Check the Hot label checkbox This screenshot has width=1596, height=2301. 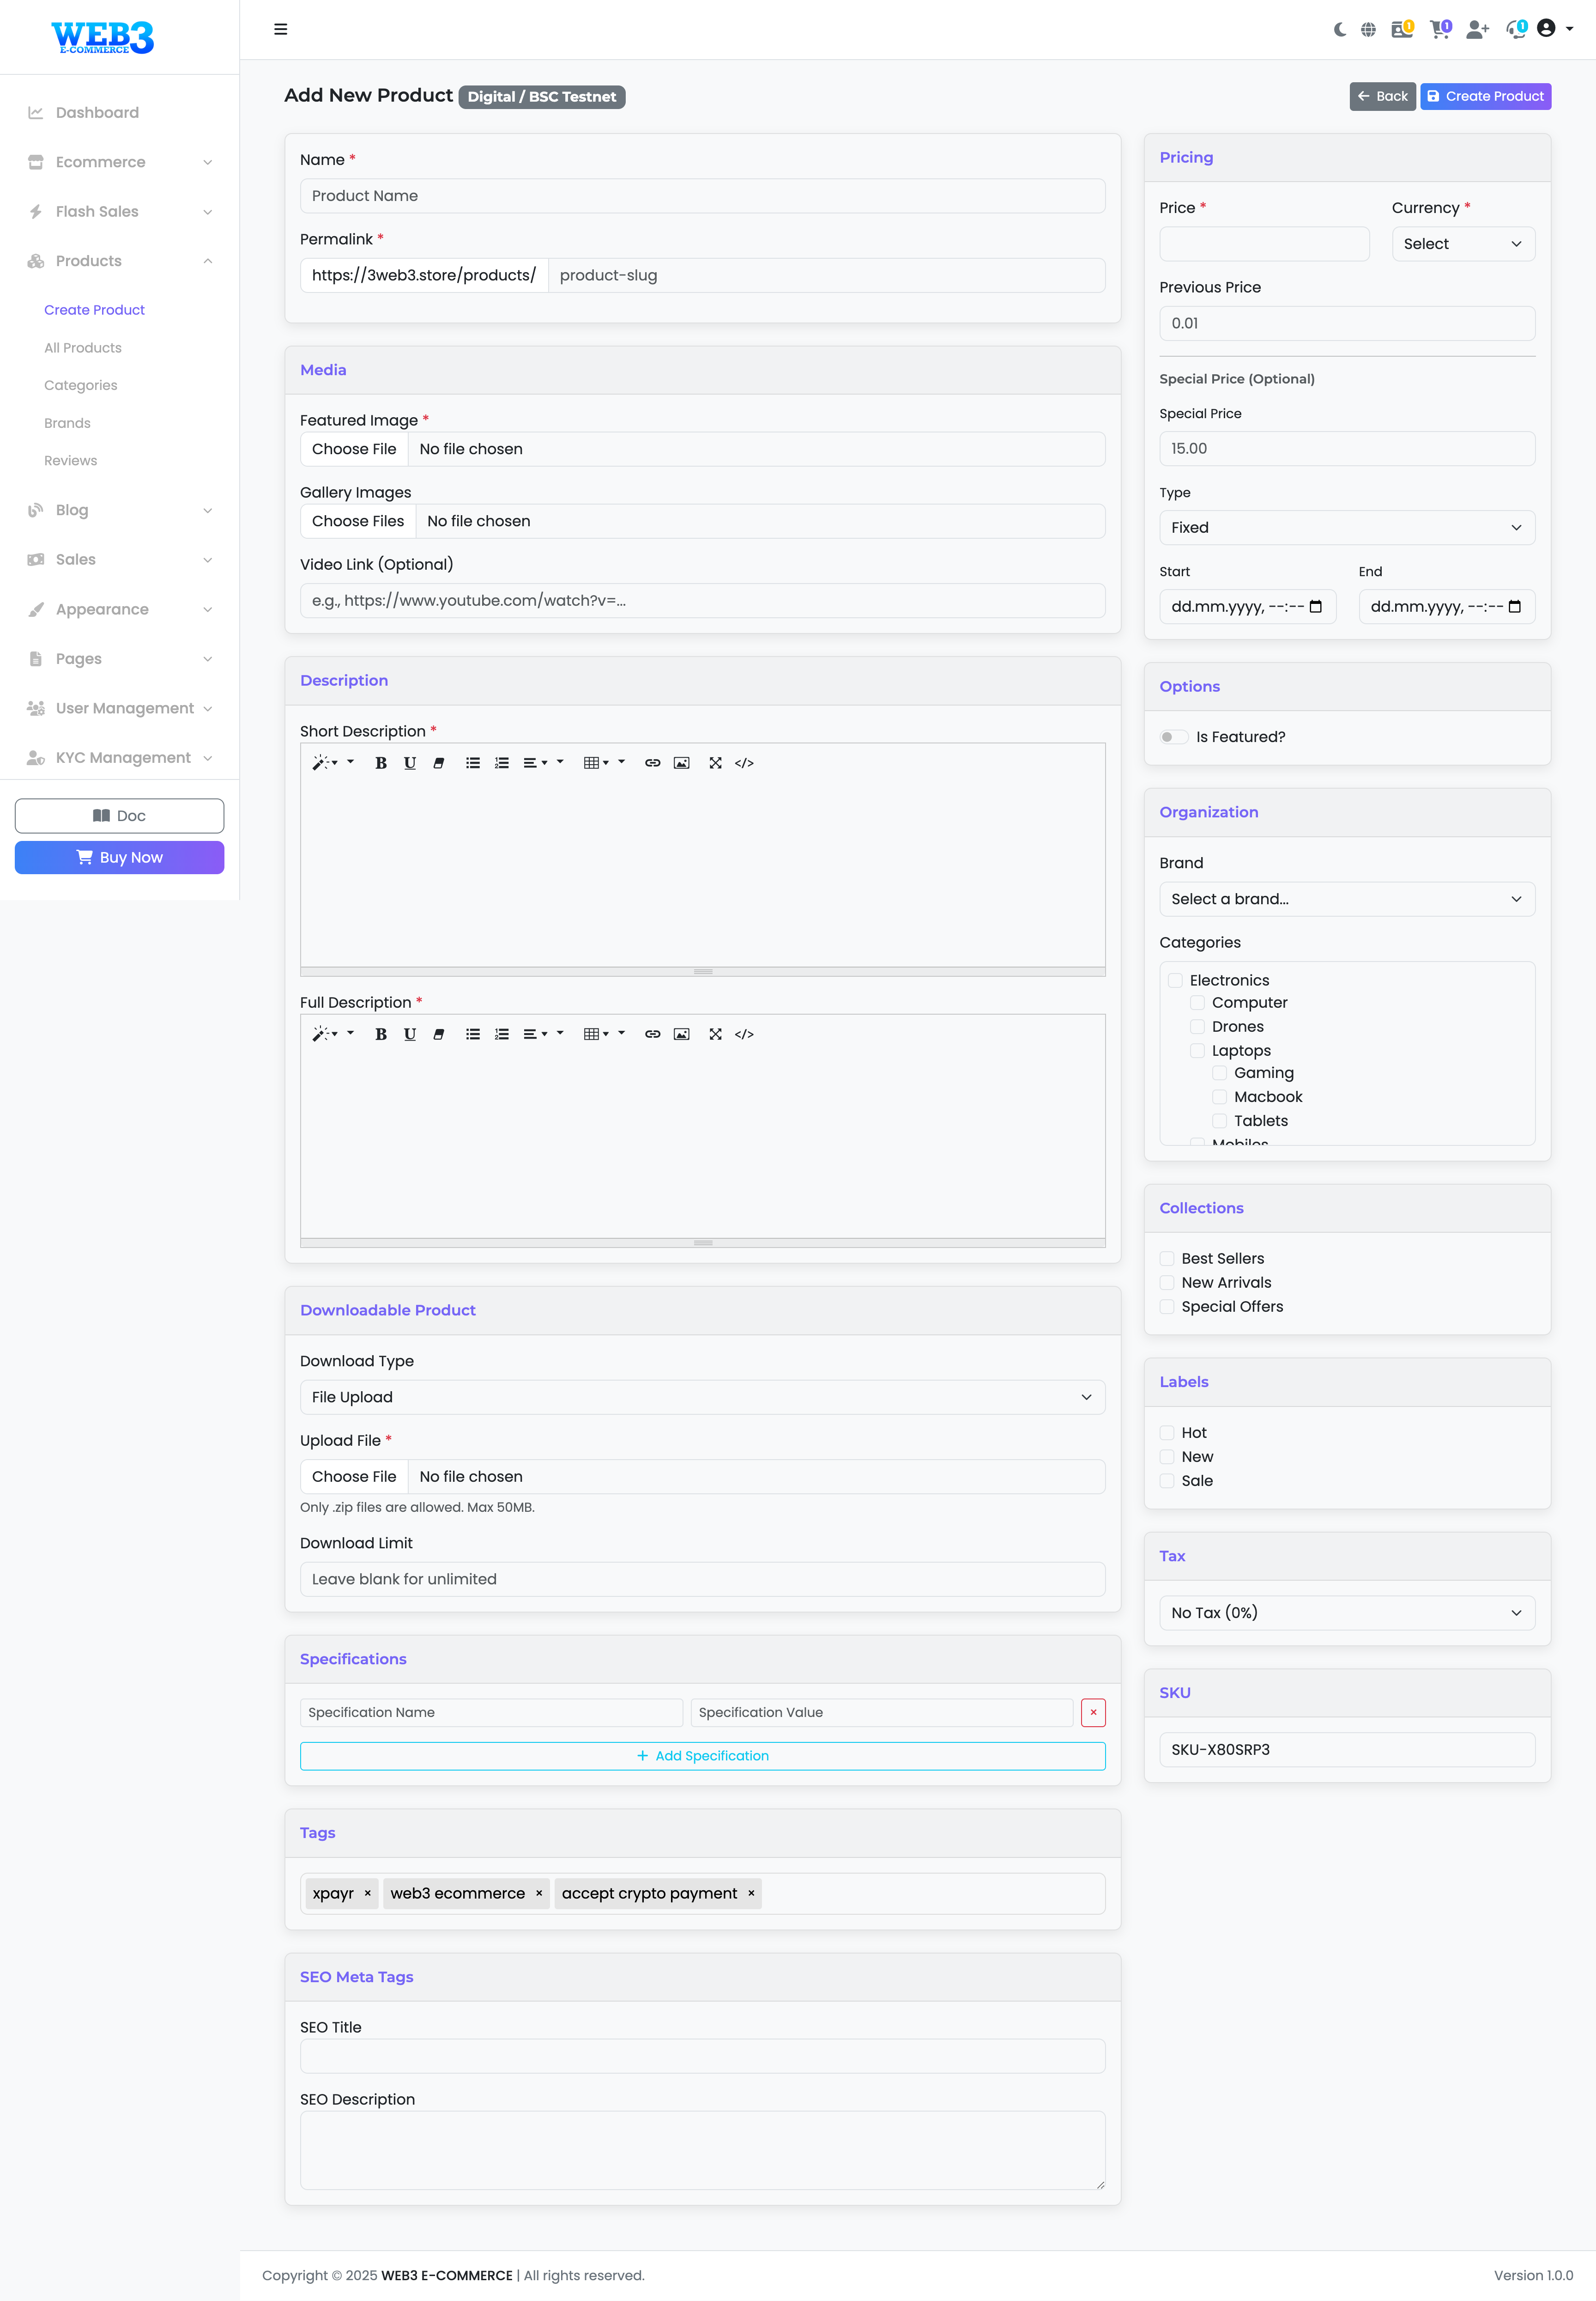coord(1167,1433)
